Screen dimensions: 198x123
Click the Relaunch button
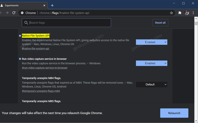click(174, 113)
